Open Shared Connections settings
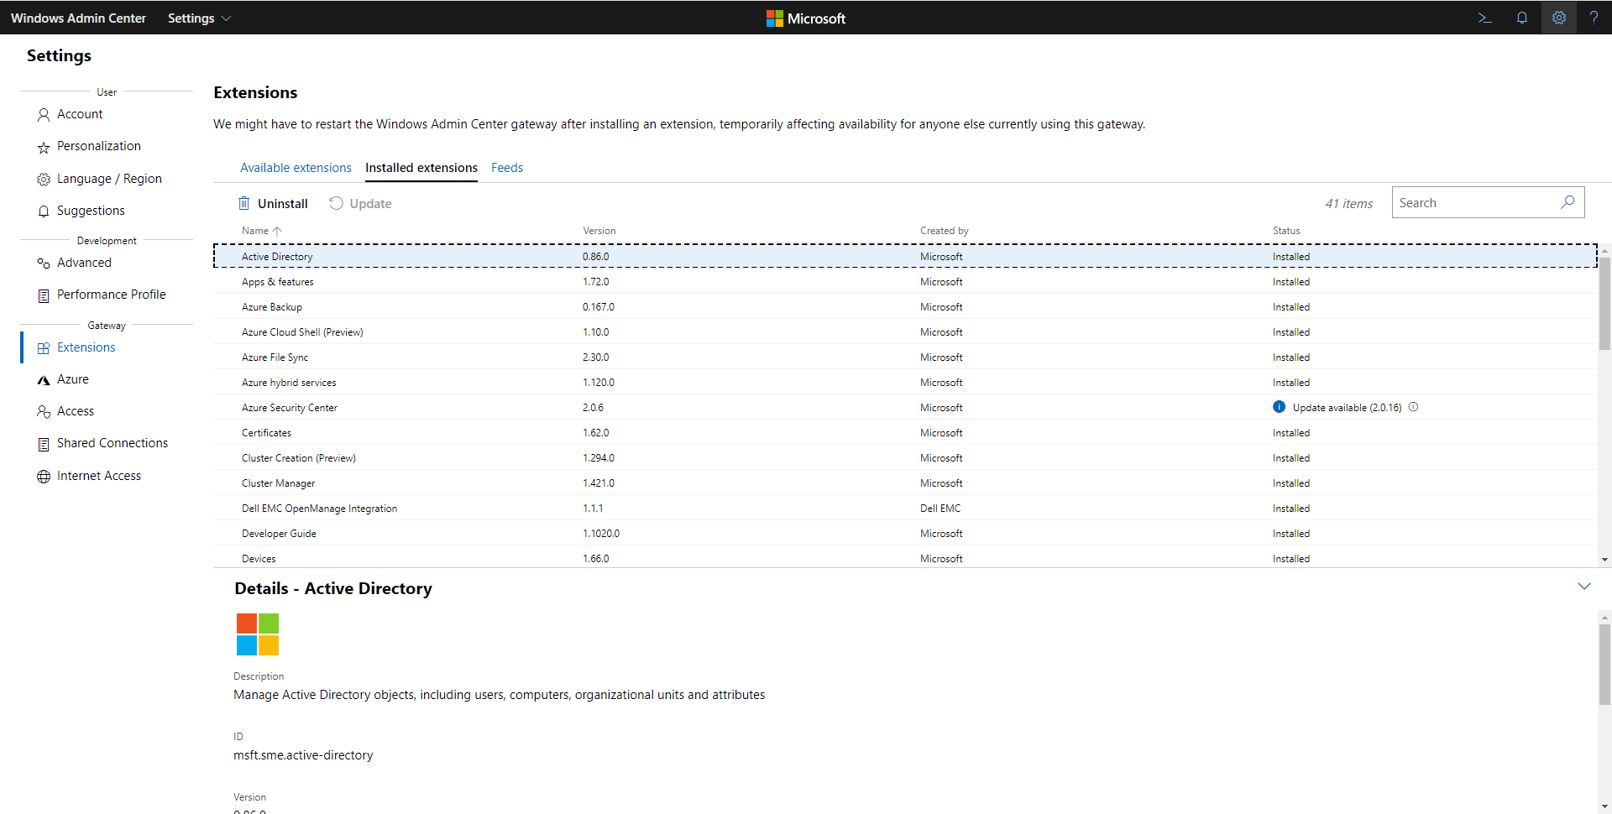Image resolution: width=1612 pixels, height=814 pixels. 112,443
